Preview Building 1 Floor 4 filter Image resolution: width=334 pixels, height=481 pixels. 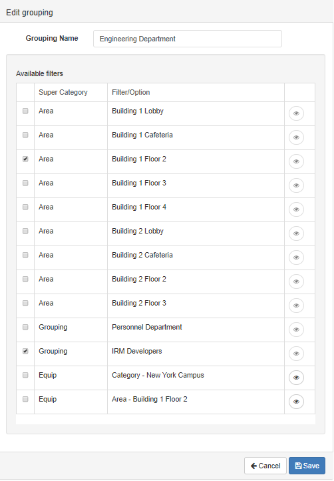296,209
